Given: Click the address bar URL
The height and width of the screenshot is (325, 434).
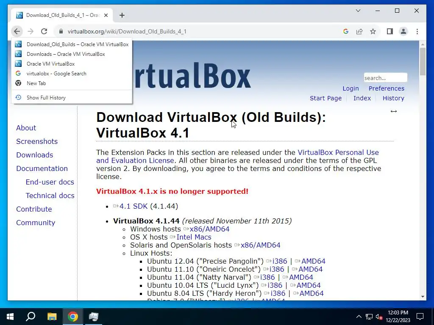Looking at the screenshot, I should (x=127, y=31).
